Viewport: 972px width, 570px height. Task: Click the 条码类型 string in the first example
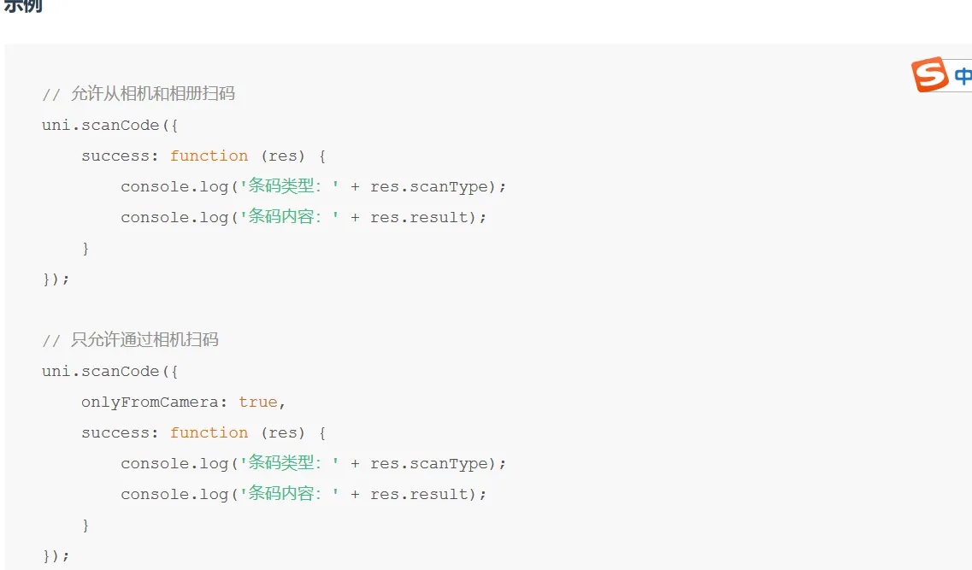click(x=289, y=186)
